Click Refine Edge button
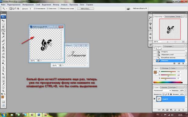188x117 pixels. [86, 8]
